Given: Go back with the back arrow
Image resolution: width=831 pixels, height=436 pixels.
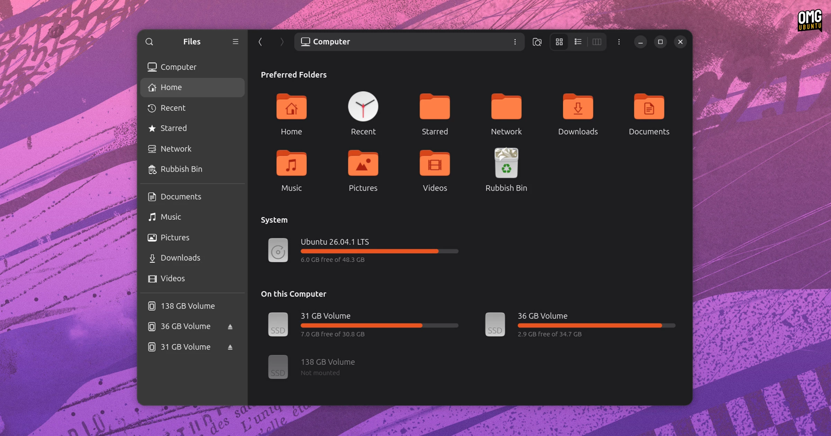Looking at the screenshot, I should pyautogui.click(x=260, y=42).
